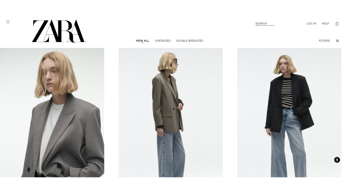Open the accessibility options round icon

click(337, 160)
